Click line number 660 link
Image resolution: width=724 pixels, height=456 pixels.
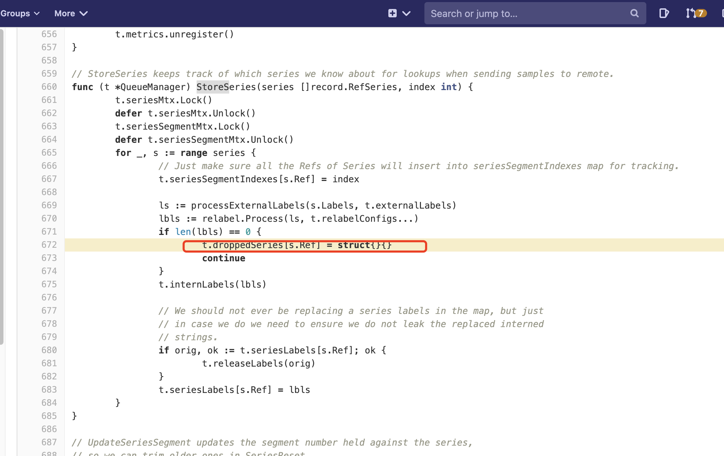click(x=49, y=87)
